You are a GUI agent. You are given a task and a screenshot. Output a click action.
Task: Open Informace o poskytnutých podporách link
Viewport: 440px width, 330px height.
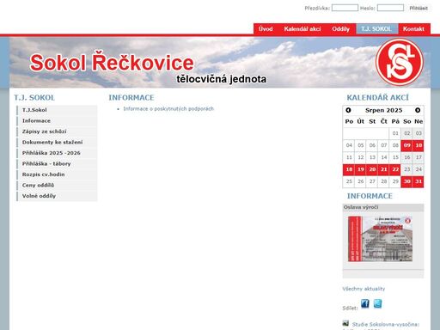tap(168, 109)
